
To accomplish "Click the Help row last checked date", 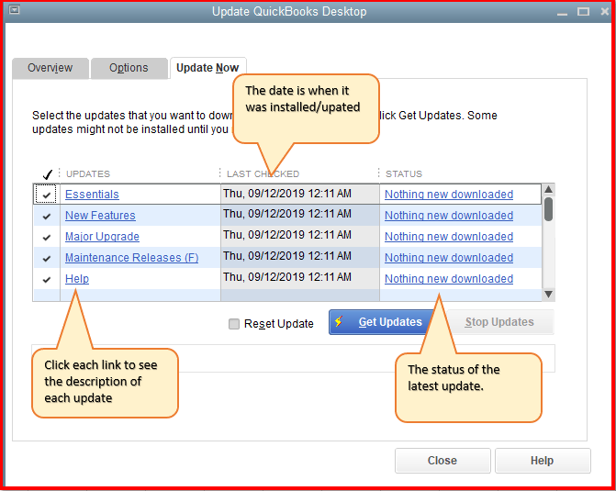I will point(300,278).
